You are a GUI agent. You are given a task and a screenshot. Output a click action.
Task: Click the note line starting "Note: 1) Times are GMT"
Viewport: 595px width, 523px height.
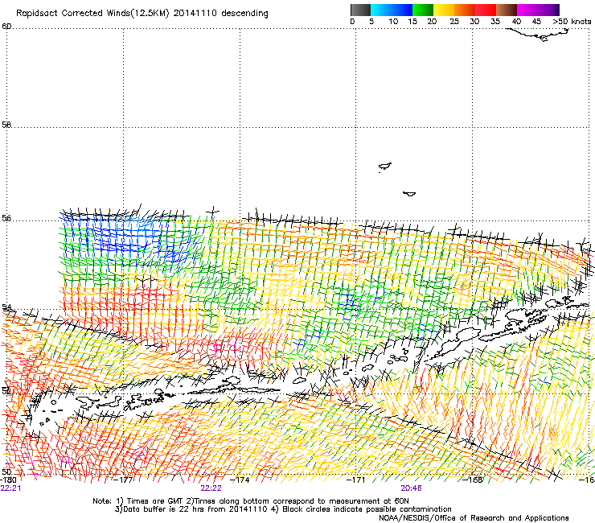click(251, 501)
